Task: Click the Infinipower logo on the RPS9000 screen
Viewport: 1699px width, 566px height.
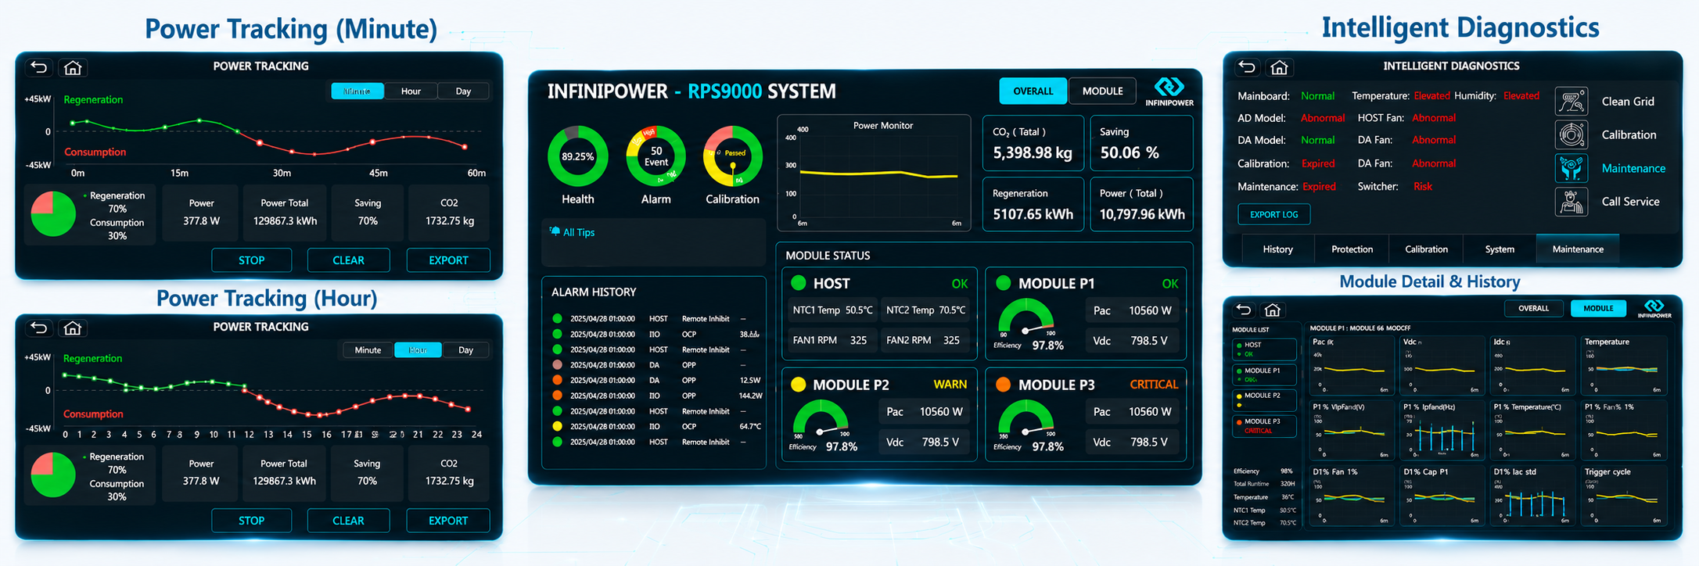Action: pos(1169,91)
